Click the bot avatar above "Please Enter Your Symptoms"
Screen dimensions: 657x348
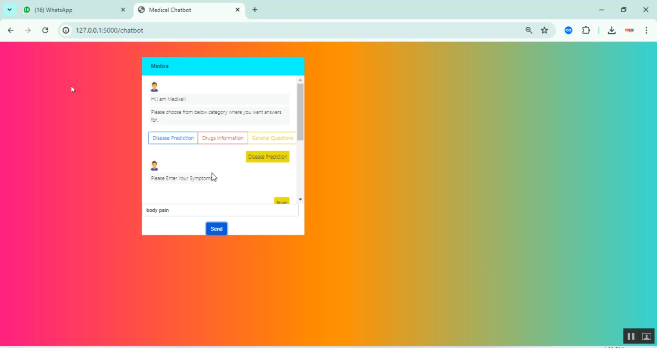click(x=154, y=166)
